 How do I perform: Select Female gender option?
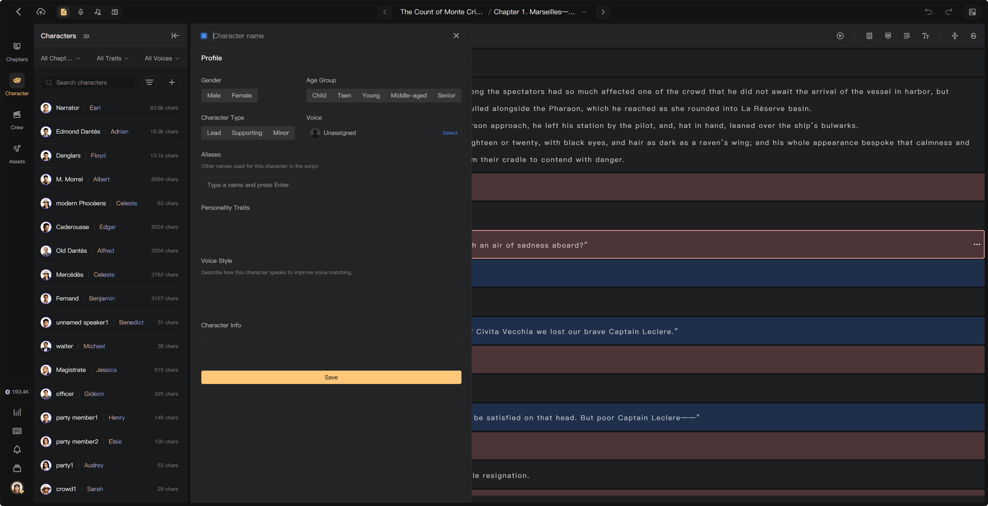click(x=242, y=95)
